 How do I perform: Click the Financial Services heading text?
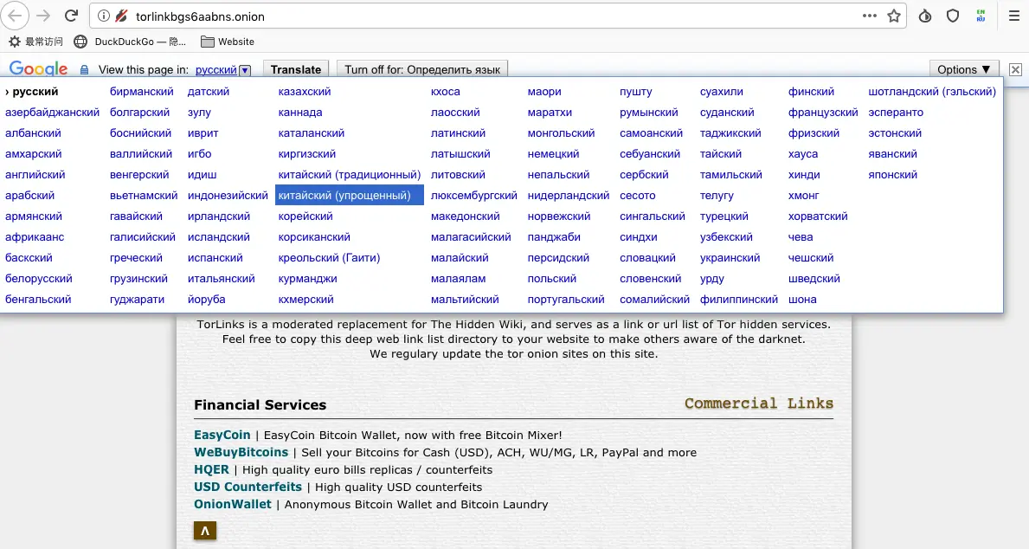pyautogui.click(x=260, y=404)
